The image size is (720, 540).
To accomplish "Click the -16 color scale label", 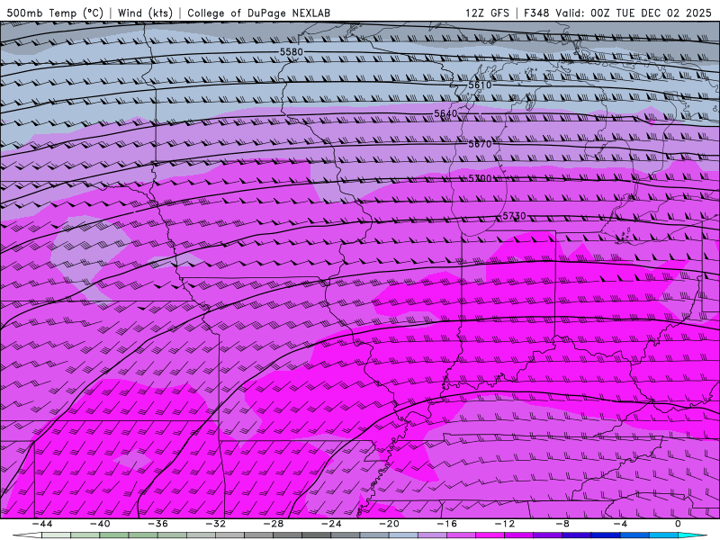I will (446, 524).
